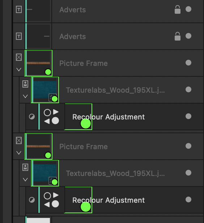This screenshot has width=204, height=223.
Task: Hide the second Recolour Adjustment layer
Action: click(x=188, y=199)
